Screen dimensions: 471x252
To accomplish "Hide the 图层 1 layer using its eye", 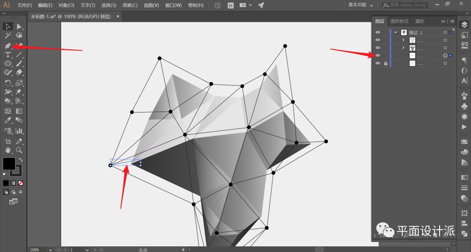I will tap(378, 32).
